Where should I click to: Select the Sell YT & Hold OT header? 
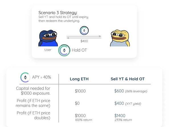click(128, 79)
